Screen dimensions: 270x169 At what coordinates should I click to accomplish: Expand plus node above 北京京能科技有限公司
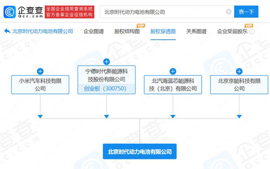point(239,71)
